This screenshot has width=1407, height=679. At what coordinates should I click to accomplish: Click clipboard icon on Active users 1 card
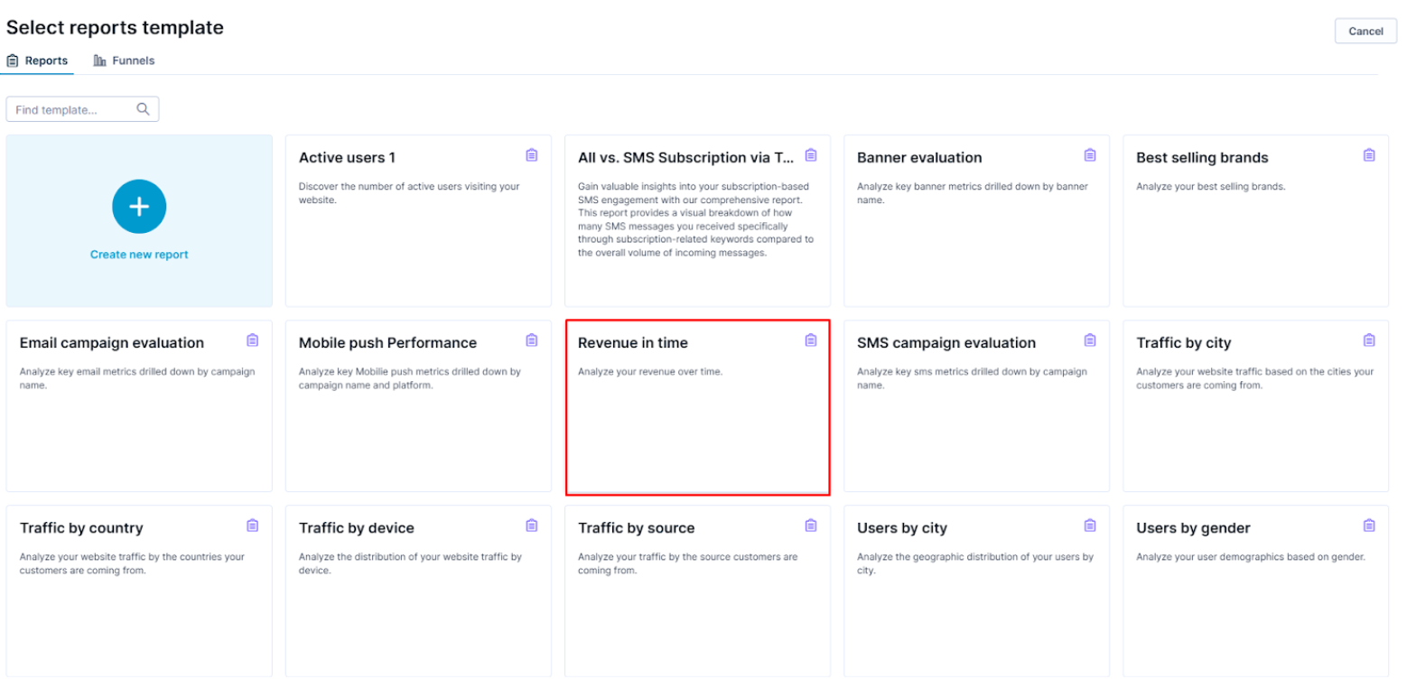pos(531,155)
